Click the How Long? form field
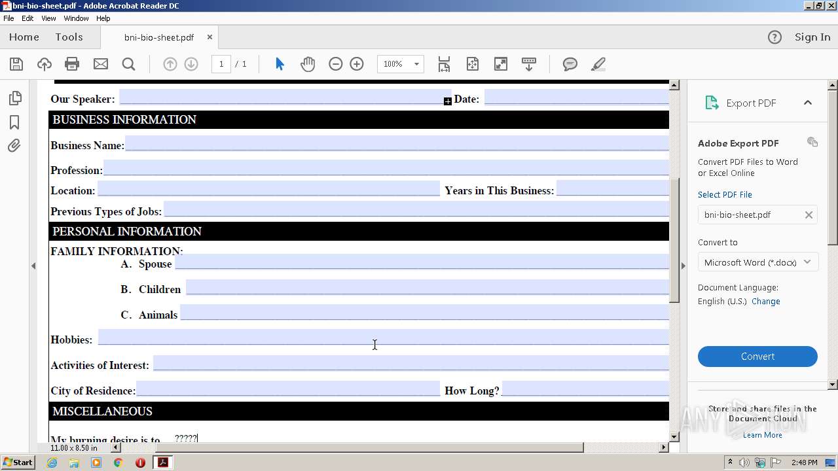The width and height of the screenshot is (838, 471). coord(585,389)
